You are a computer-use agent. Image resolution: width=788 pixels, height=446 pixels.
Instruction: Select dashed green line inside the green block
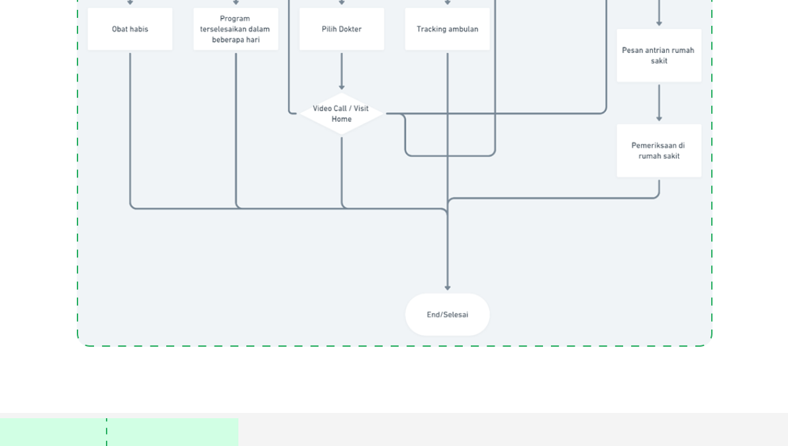pos(107,432)
